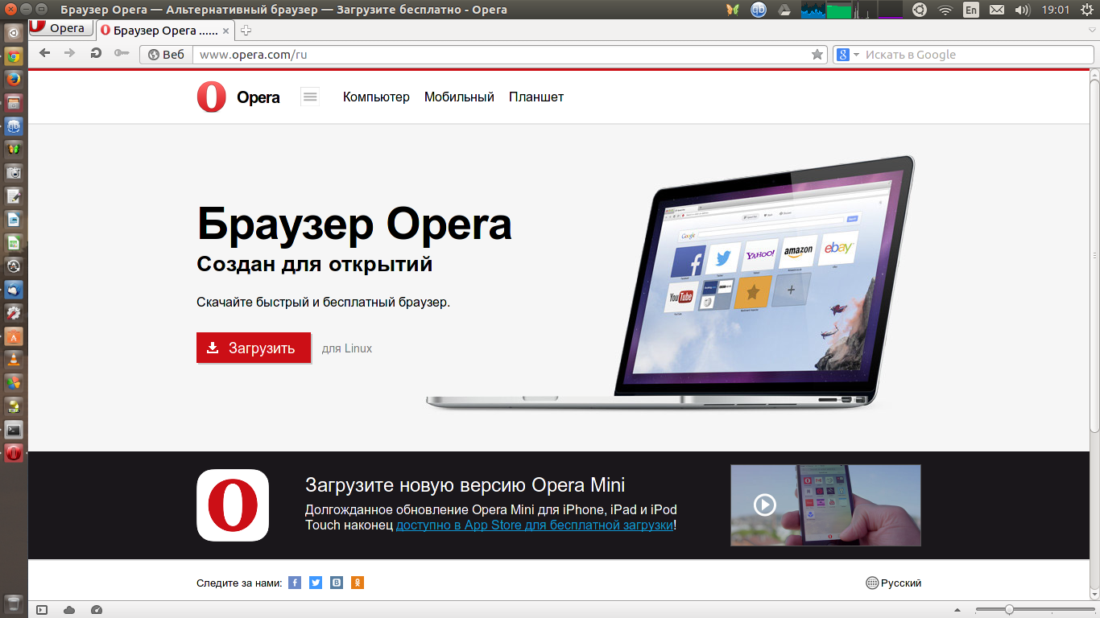Click the 19:01 clock
The image size is (1100, 618).
(x=1056, y=10)
